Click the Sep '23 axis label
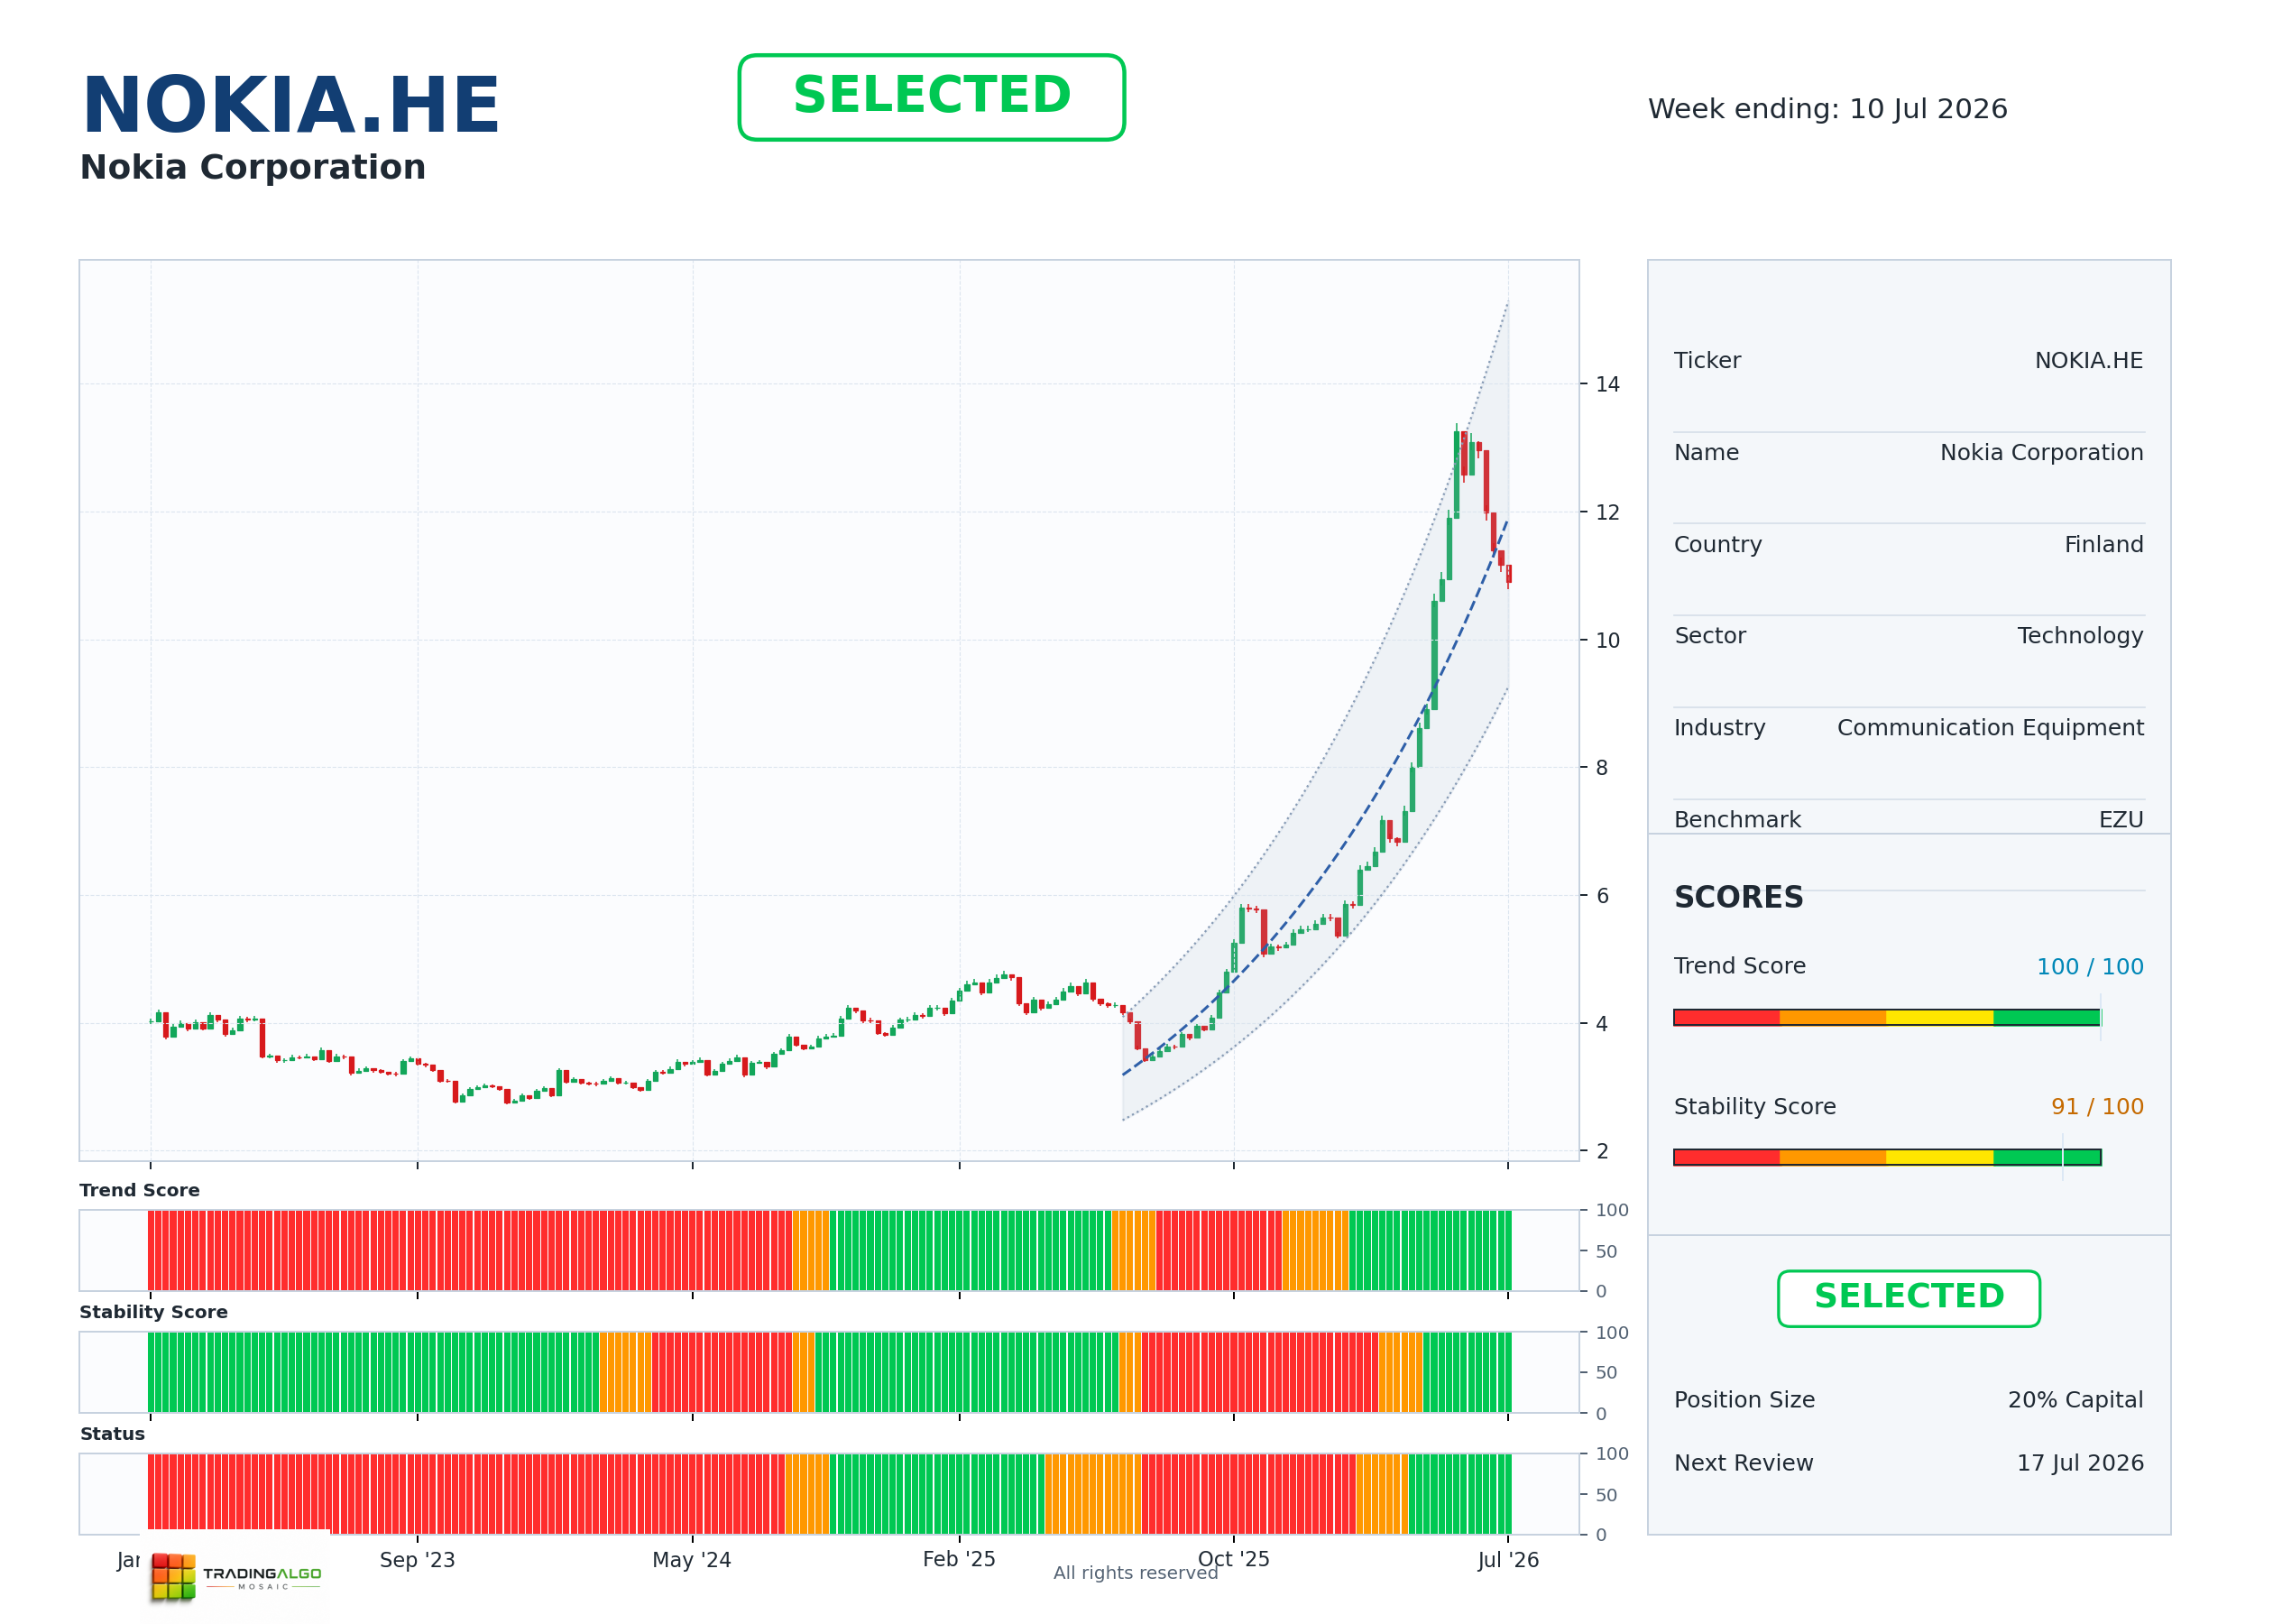 tap(417, 1560)
